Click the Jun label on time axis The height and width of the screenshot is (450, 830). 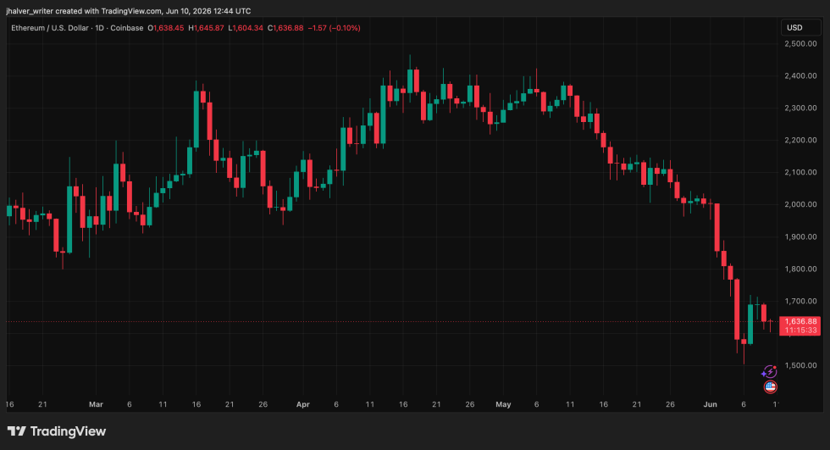[x=711, y=404]
